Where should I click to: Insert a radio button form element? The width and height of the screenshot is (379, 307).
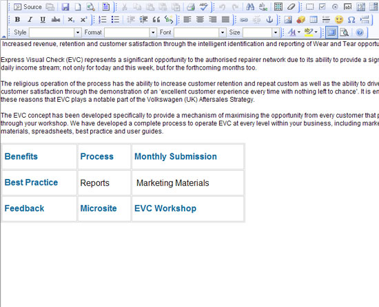[x=335, y=7]
